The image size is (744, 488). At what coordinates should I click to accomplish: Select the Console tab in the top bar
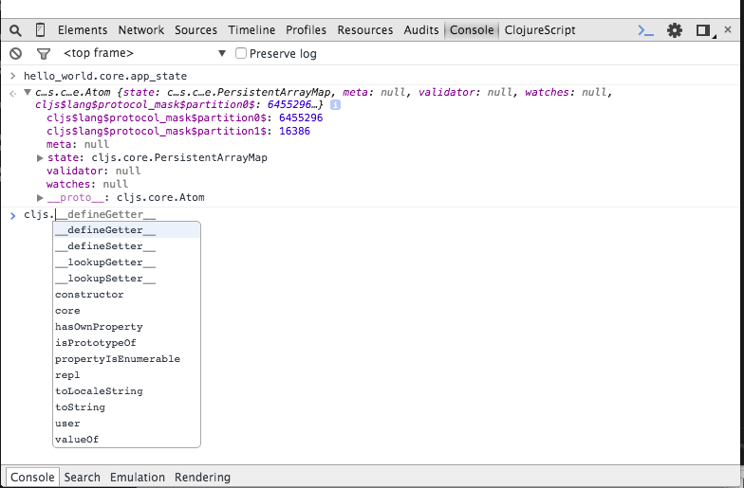(472, 30)
